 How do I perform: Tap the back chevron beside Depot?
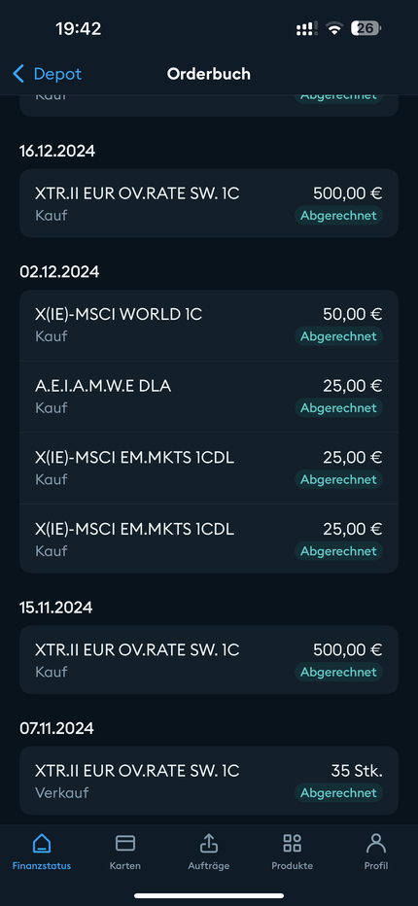[18, 74]
